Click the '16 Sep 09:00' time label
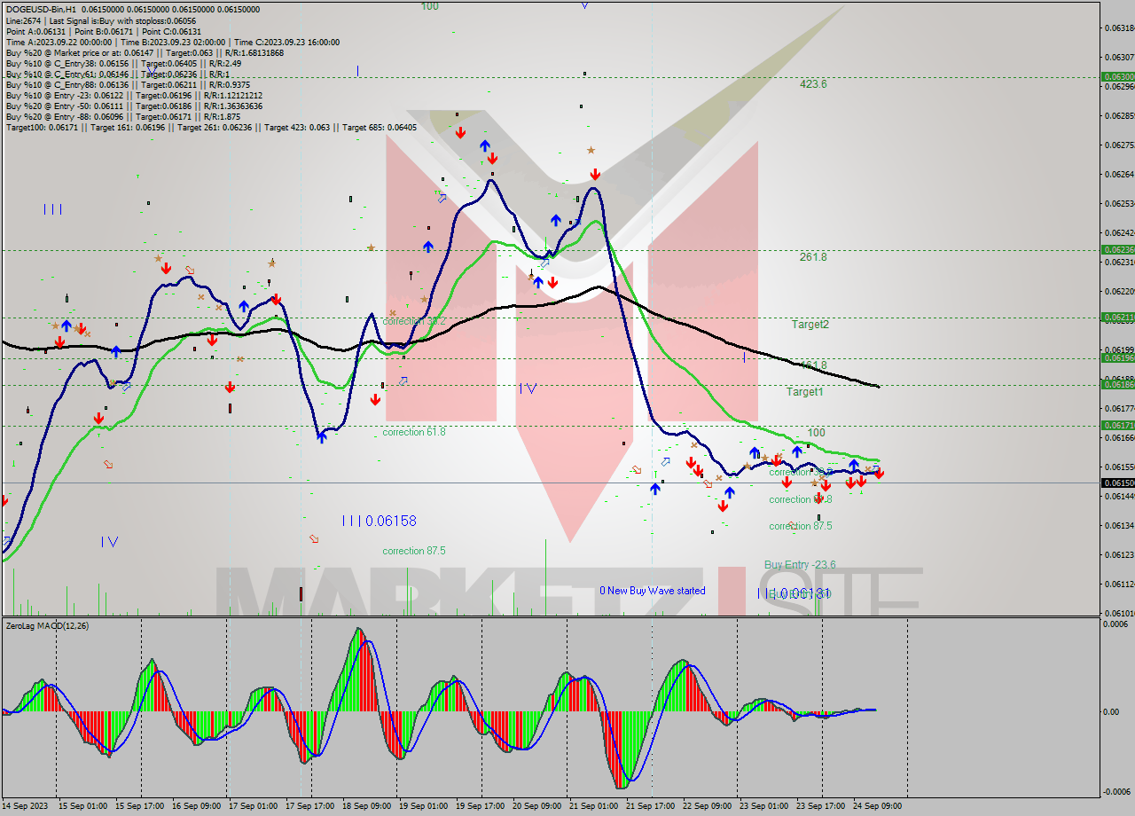1135x816 pixels. [196, 806]
